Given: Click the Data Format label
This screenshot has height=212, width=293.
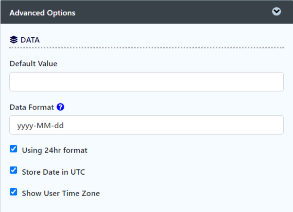Looking at the screenshot, I should pos(32,107).
